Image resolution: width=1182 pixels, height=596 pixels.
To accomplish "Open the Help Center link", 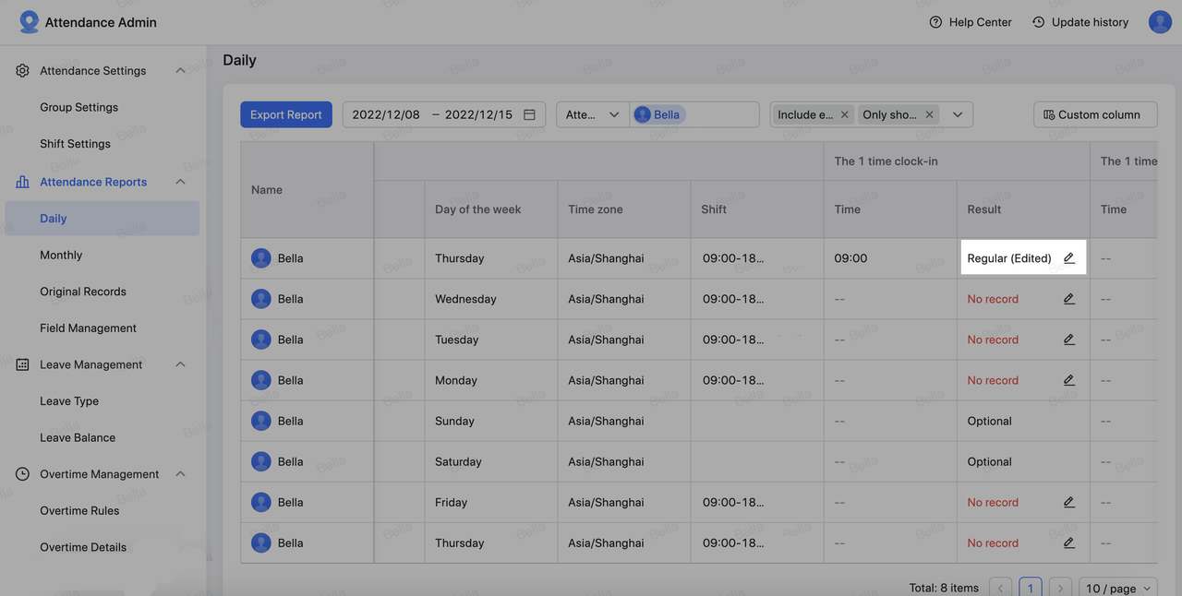I will tap(971, 22).
